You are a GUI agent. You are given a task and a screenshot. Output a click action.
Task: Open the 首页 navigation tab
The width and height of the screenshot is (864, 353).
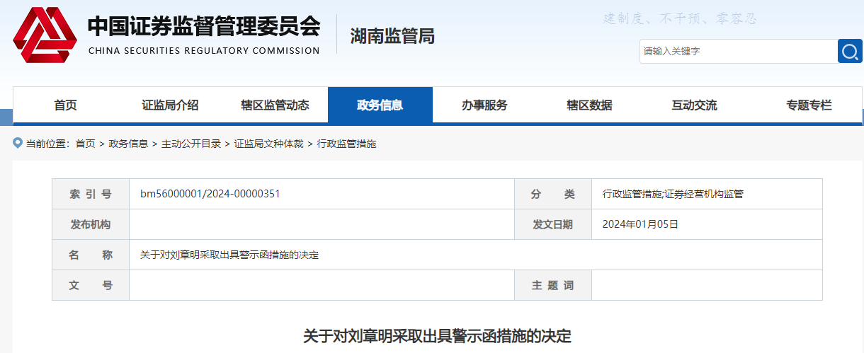coord(65,105)
